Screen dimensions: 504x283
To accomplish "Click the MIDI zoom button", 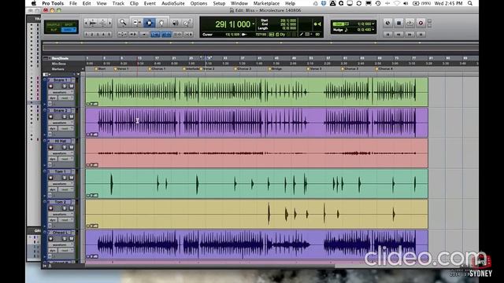I will pyautogui.click(x=103, y=23).
